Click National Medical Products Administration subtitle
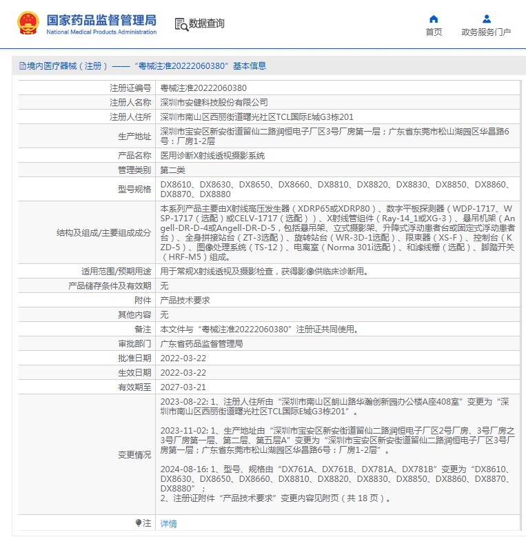This screenshot has height=537, width=526. [x=101, y=32]
